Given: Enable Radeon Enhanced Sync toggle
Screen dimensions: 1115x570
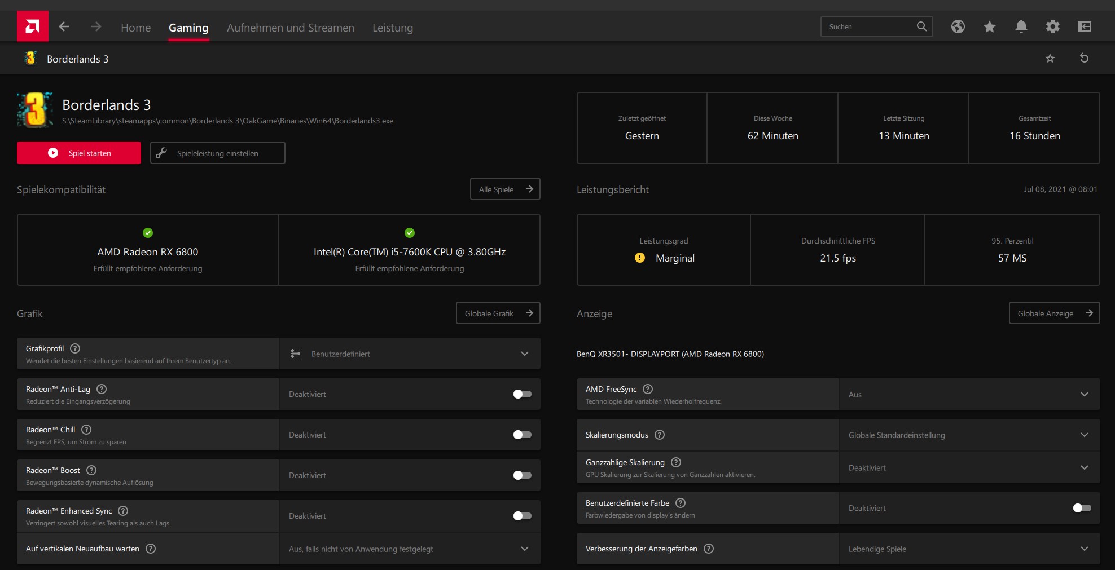Looking at the screenshot, I should click(523, 516).
